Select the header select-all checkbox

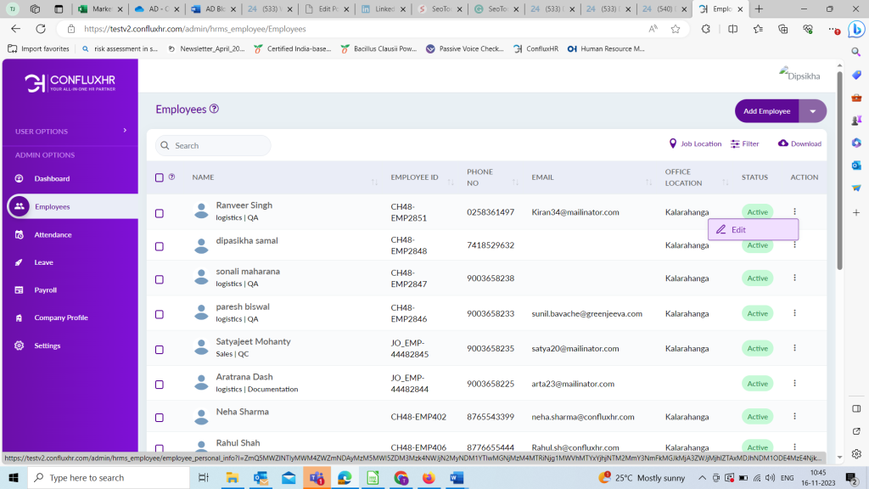point(160,177)
